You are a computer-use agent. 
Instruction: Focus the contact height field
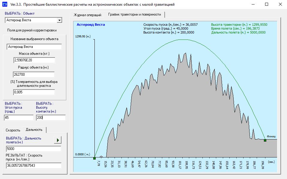50,118
